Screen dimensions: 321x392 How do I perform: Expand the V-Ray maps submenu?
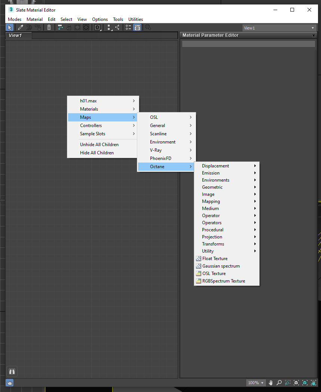pos(166,150)
